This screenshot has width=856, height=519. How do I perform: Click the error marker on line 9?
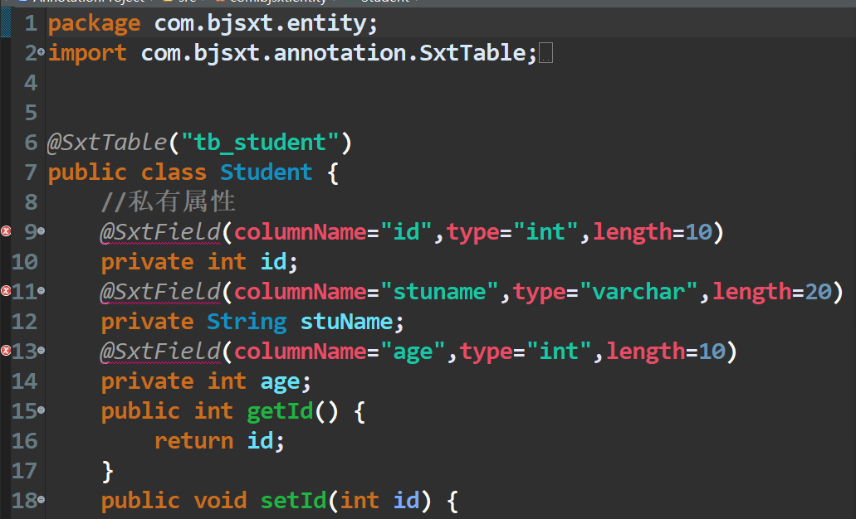coord(6,231)
